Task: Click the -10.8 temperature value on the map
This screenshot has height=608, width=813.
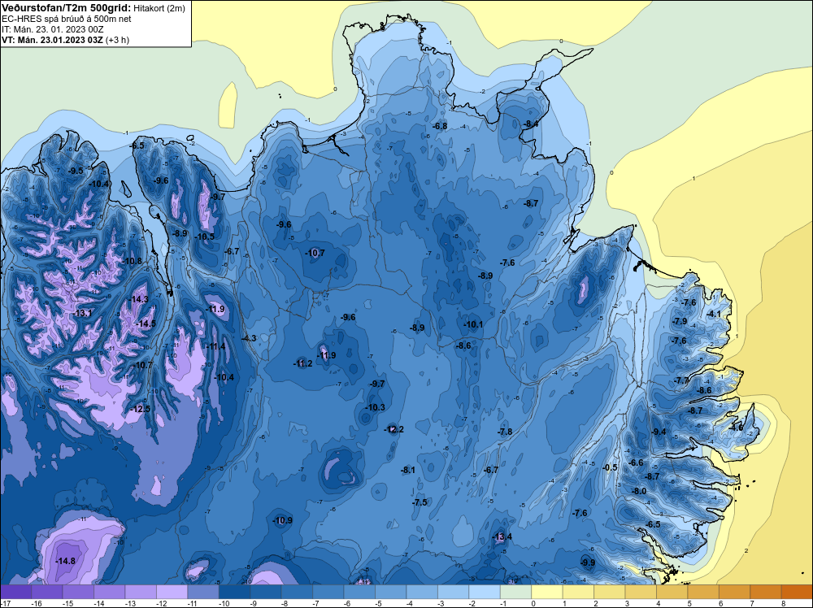Action: [x=133, y=261]
